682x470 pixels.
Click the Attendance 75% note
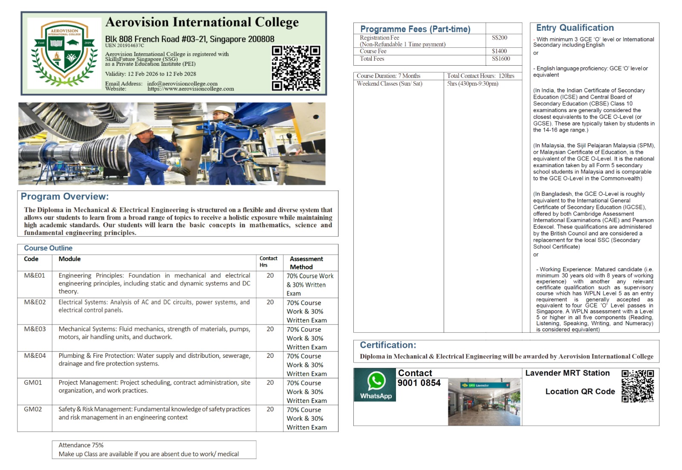[x=81, y=445]
